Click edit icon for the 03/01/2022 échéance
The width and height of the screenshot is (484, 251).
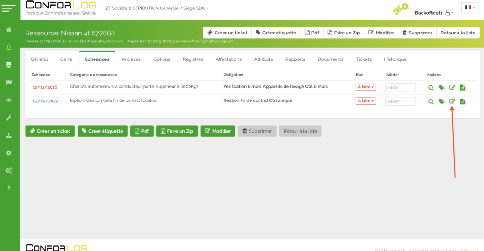coord(452,101)
